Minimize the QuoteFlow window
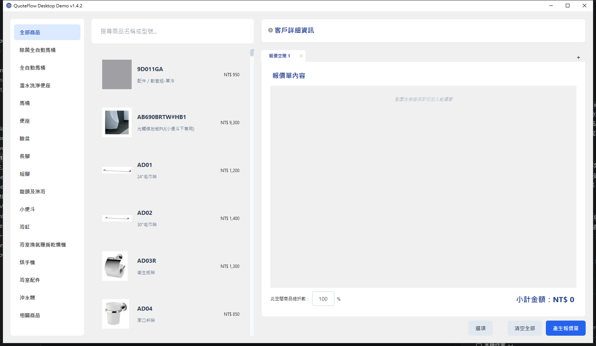This screenshot has height=346, width=596. (551, 6)
